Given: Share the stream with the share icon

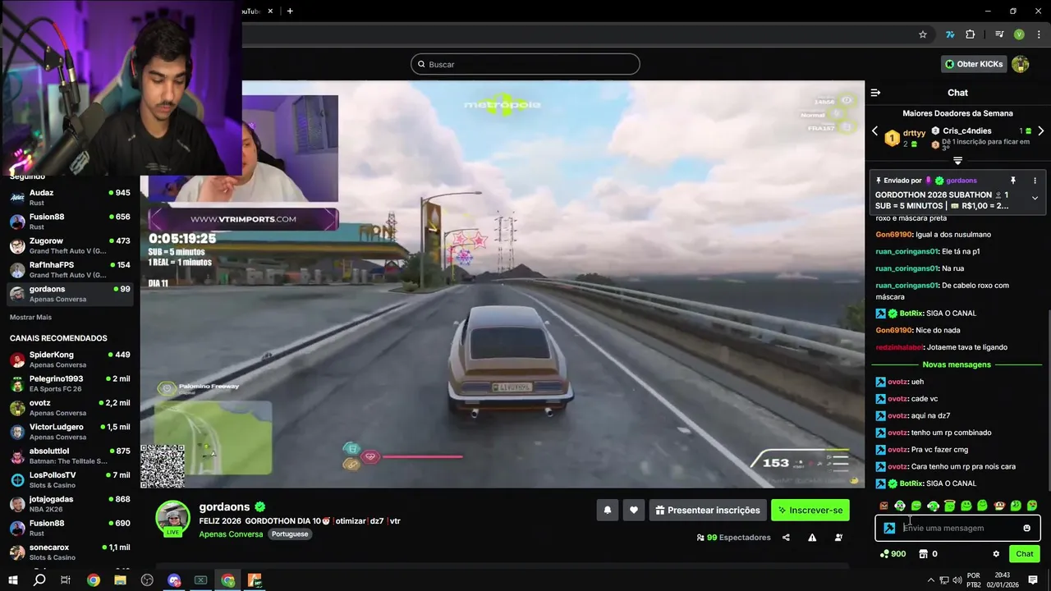Looking at the screenshot, I should (x=786, y=538).
